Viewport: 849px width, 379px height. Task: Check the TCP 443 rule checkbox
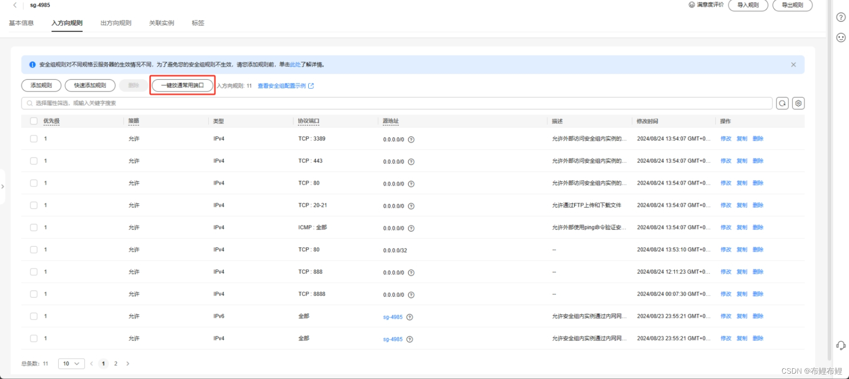(34, 161)
